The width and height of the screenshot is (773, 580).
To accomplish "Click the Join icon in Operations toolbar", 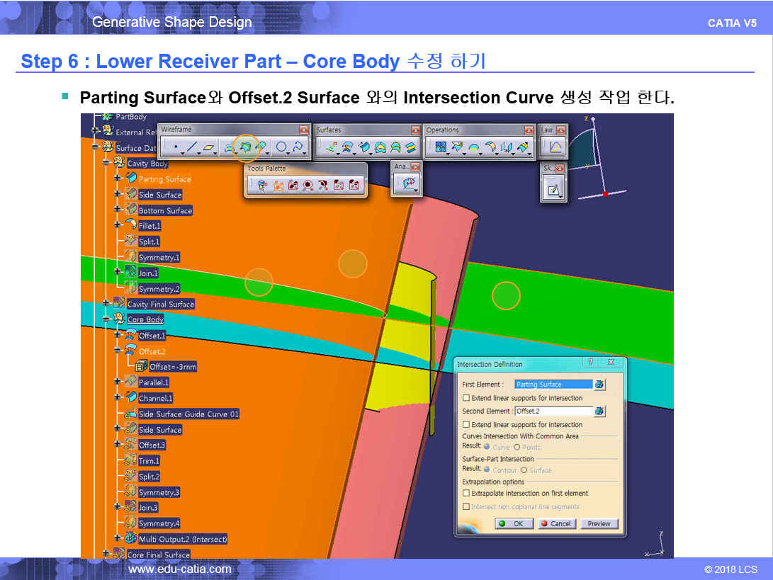I will tap(441, 147).
